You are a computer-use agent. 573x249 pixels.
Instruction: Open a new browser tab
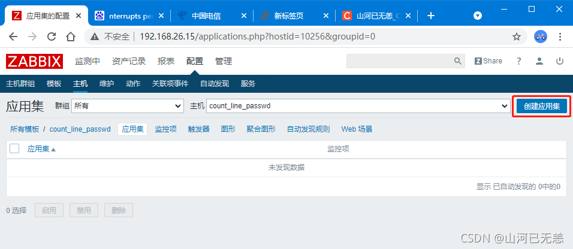(x=431, y=16)
